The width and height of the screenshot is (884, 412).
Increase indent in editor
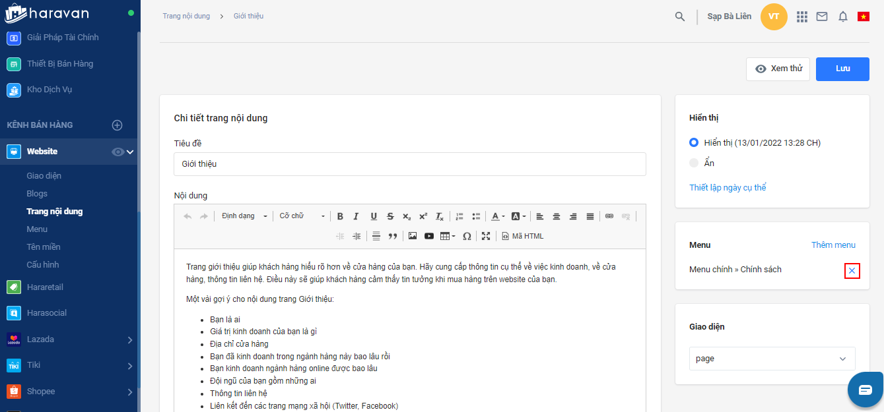tap(357, 236)
